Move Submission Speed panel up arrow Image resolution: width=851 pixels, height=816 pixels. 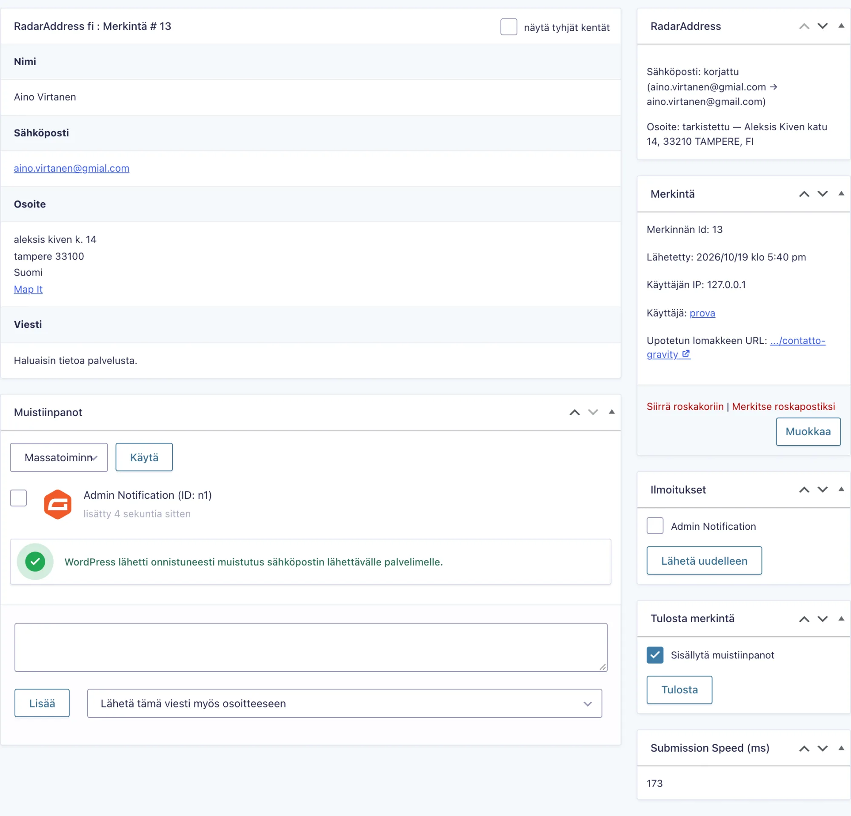click(x=804, y=748)
